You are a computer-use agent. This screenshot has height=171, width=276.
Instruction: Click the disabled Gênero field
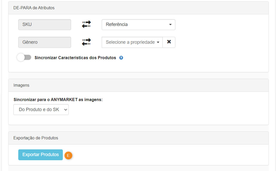click(x=45, y=42)
